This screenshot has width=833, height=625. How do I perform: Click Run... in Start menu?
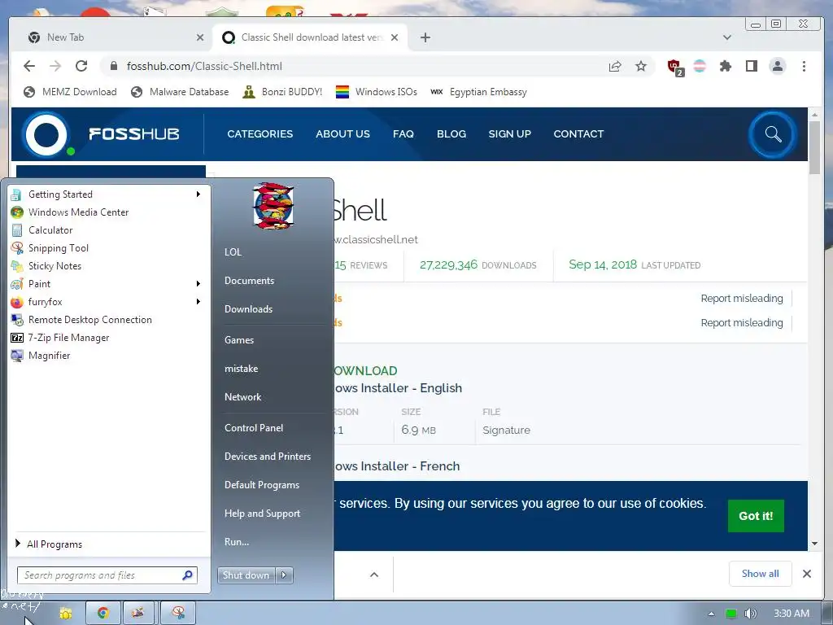coord(237,541)
